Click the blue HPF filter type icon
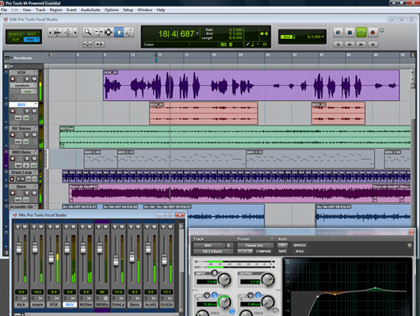 click(214, 295)
